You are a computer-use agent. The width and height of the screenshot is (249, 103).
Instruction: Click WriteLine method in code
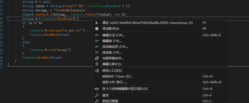[53, 30]
